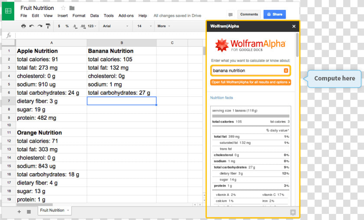
Task: Redo the last action
Action: (x=40, y=26)
